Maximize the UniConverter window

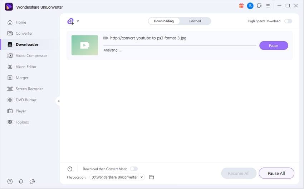pyautogui.click(x=288, y=6)
